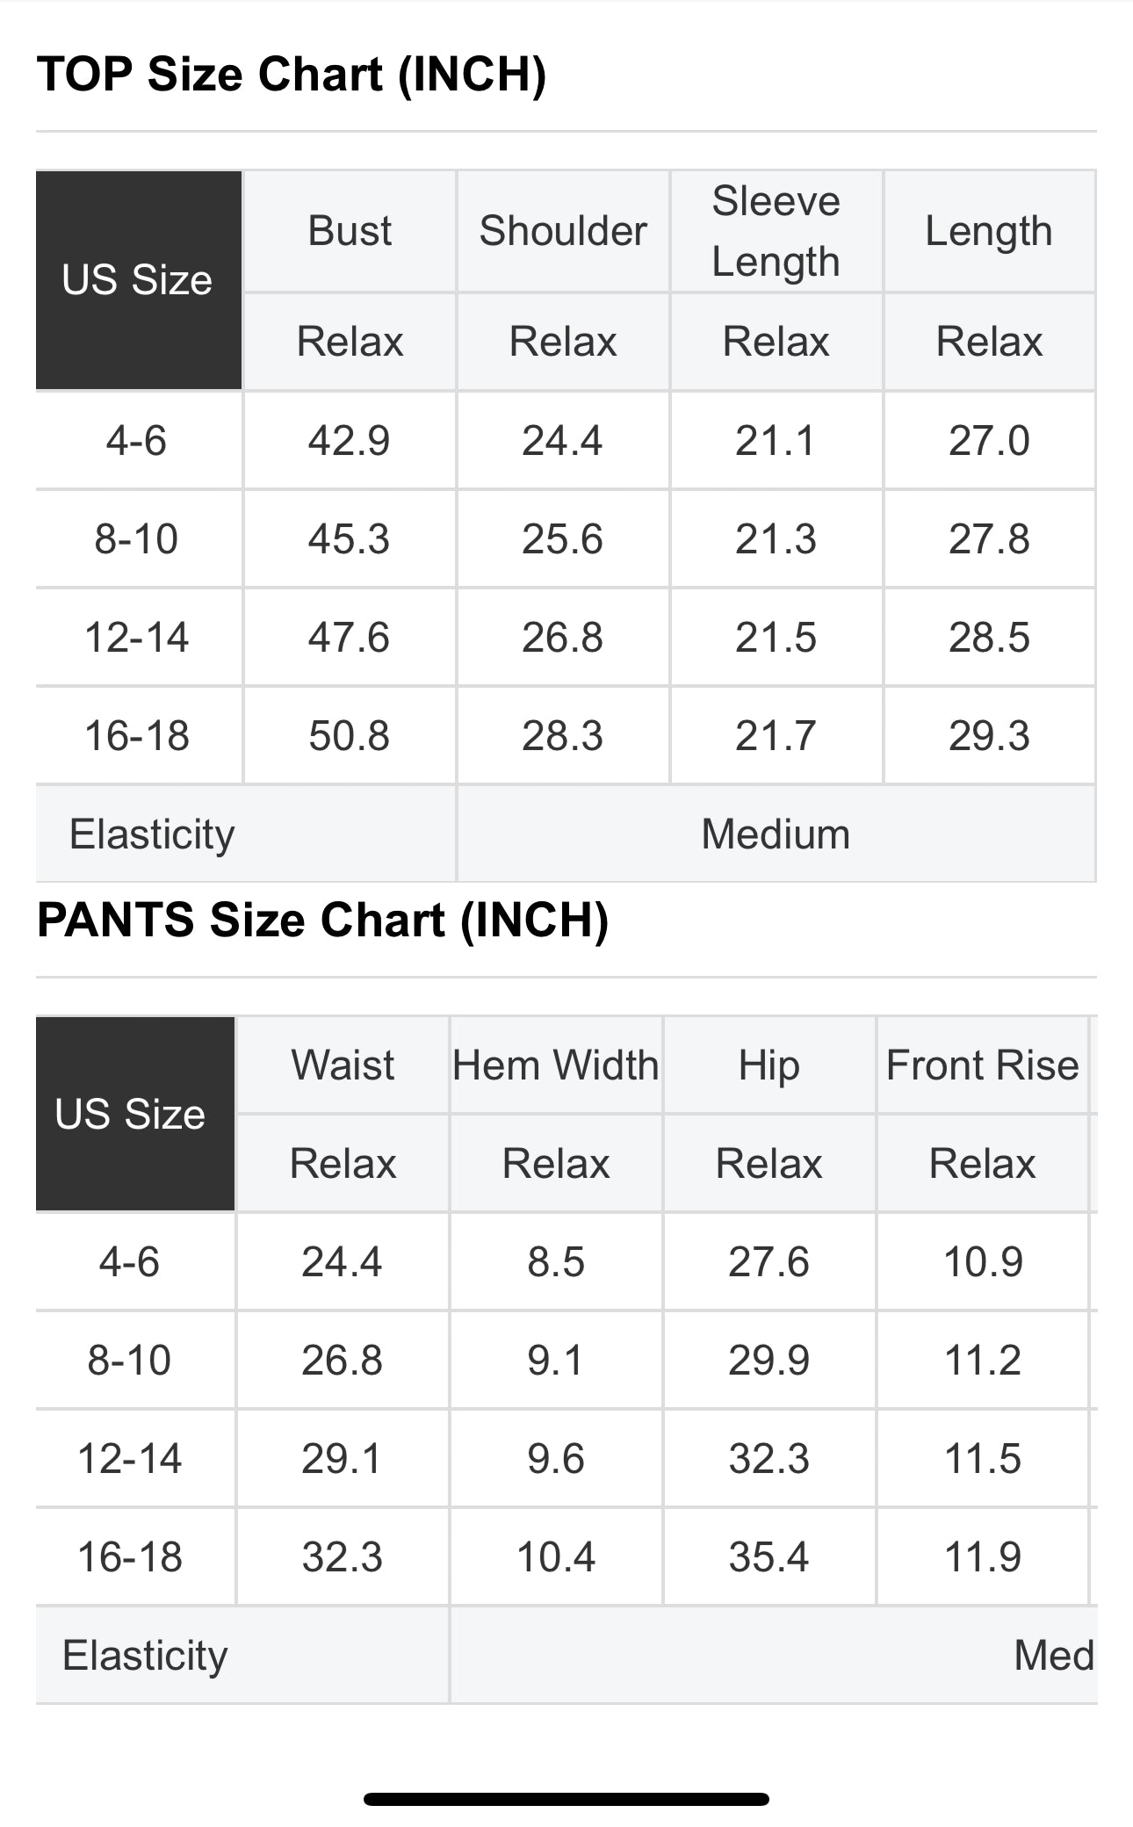Tap the 8-10 size row in pants chart
The width and height of the screenshot is (1133, 1827).
(x=130, y=1360)
